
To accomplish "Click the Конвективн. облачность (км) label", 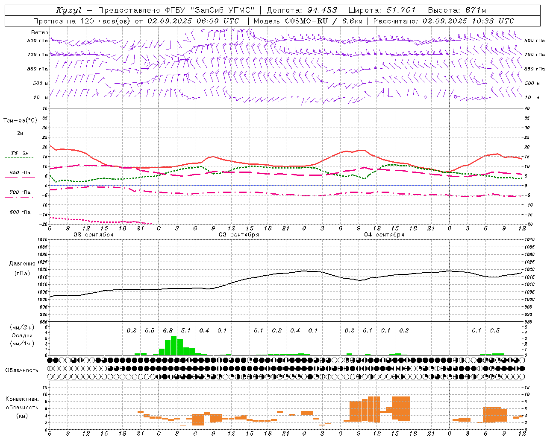I will 22,407.
